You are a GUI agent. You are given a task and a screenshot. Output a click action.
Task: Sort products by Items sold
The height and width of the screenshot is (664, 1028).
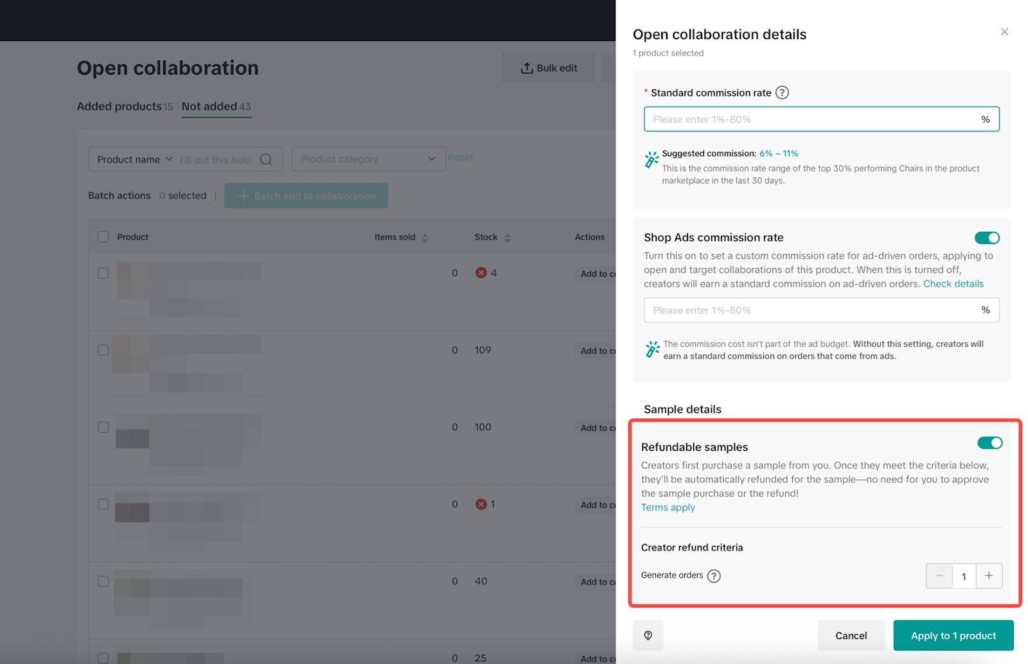click(425, 237)
